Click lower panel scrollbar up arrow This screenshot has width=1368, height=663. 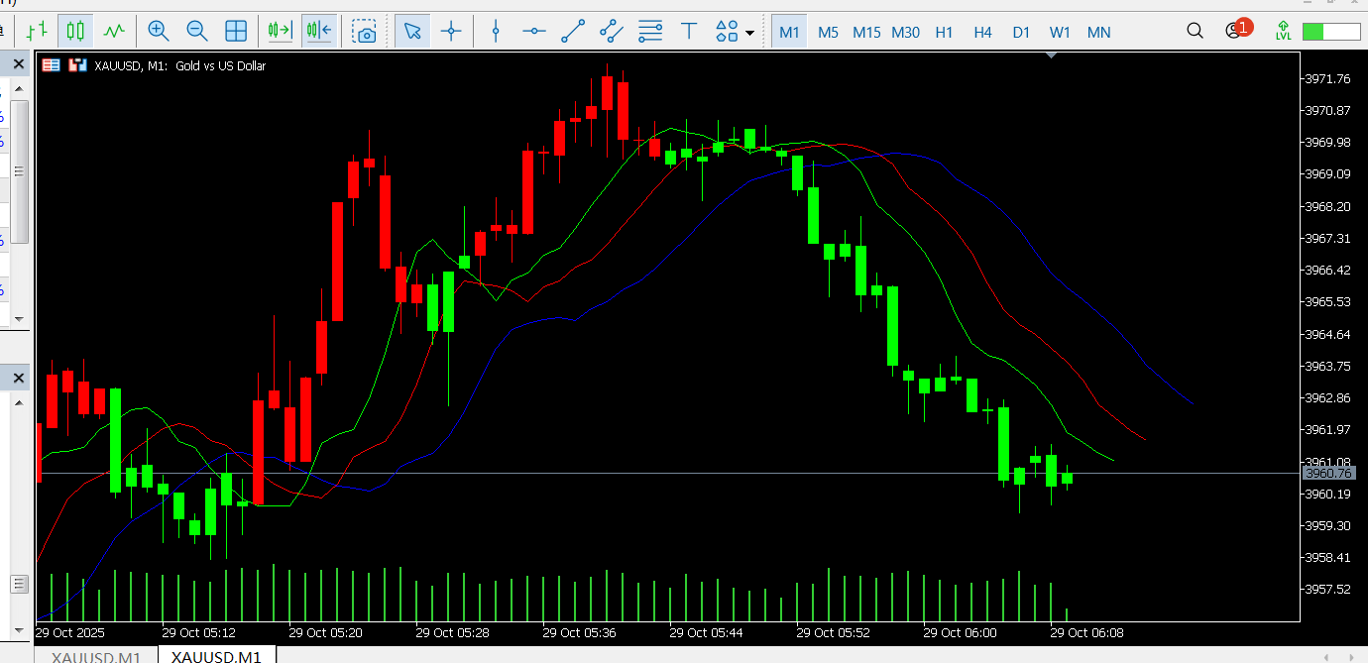tap(18, 401)
